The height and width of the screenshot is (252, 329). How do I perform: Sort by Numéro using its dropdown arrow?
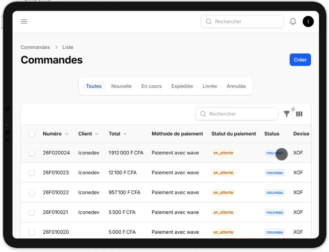[67, 134]
